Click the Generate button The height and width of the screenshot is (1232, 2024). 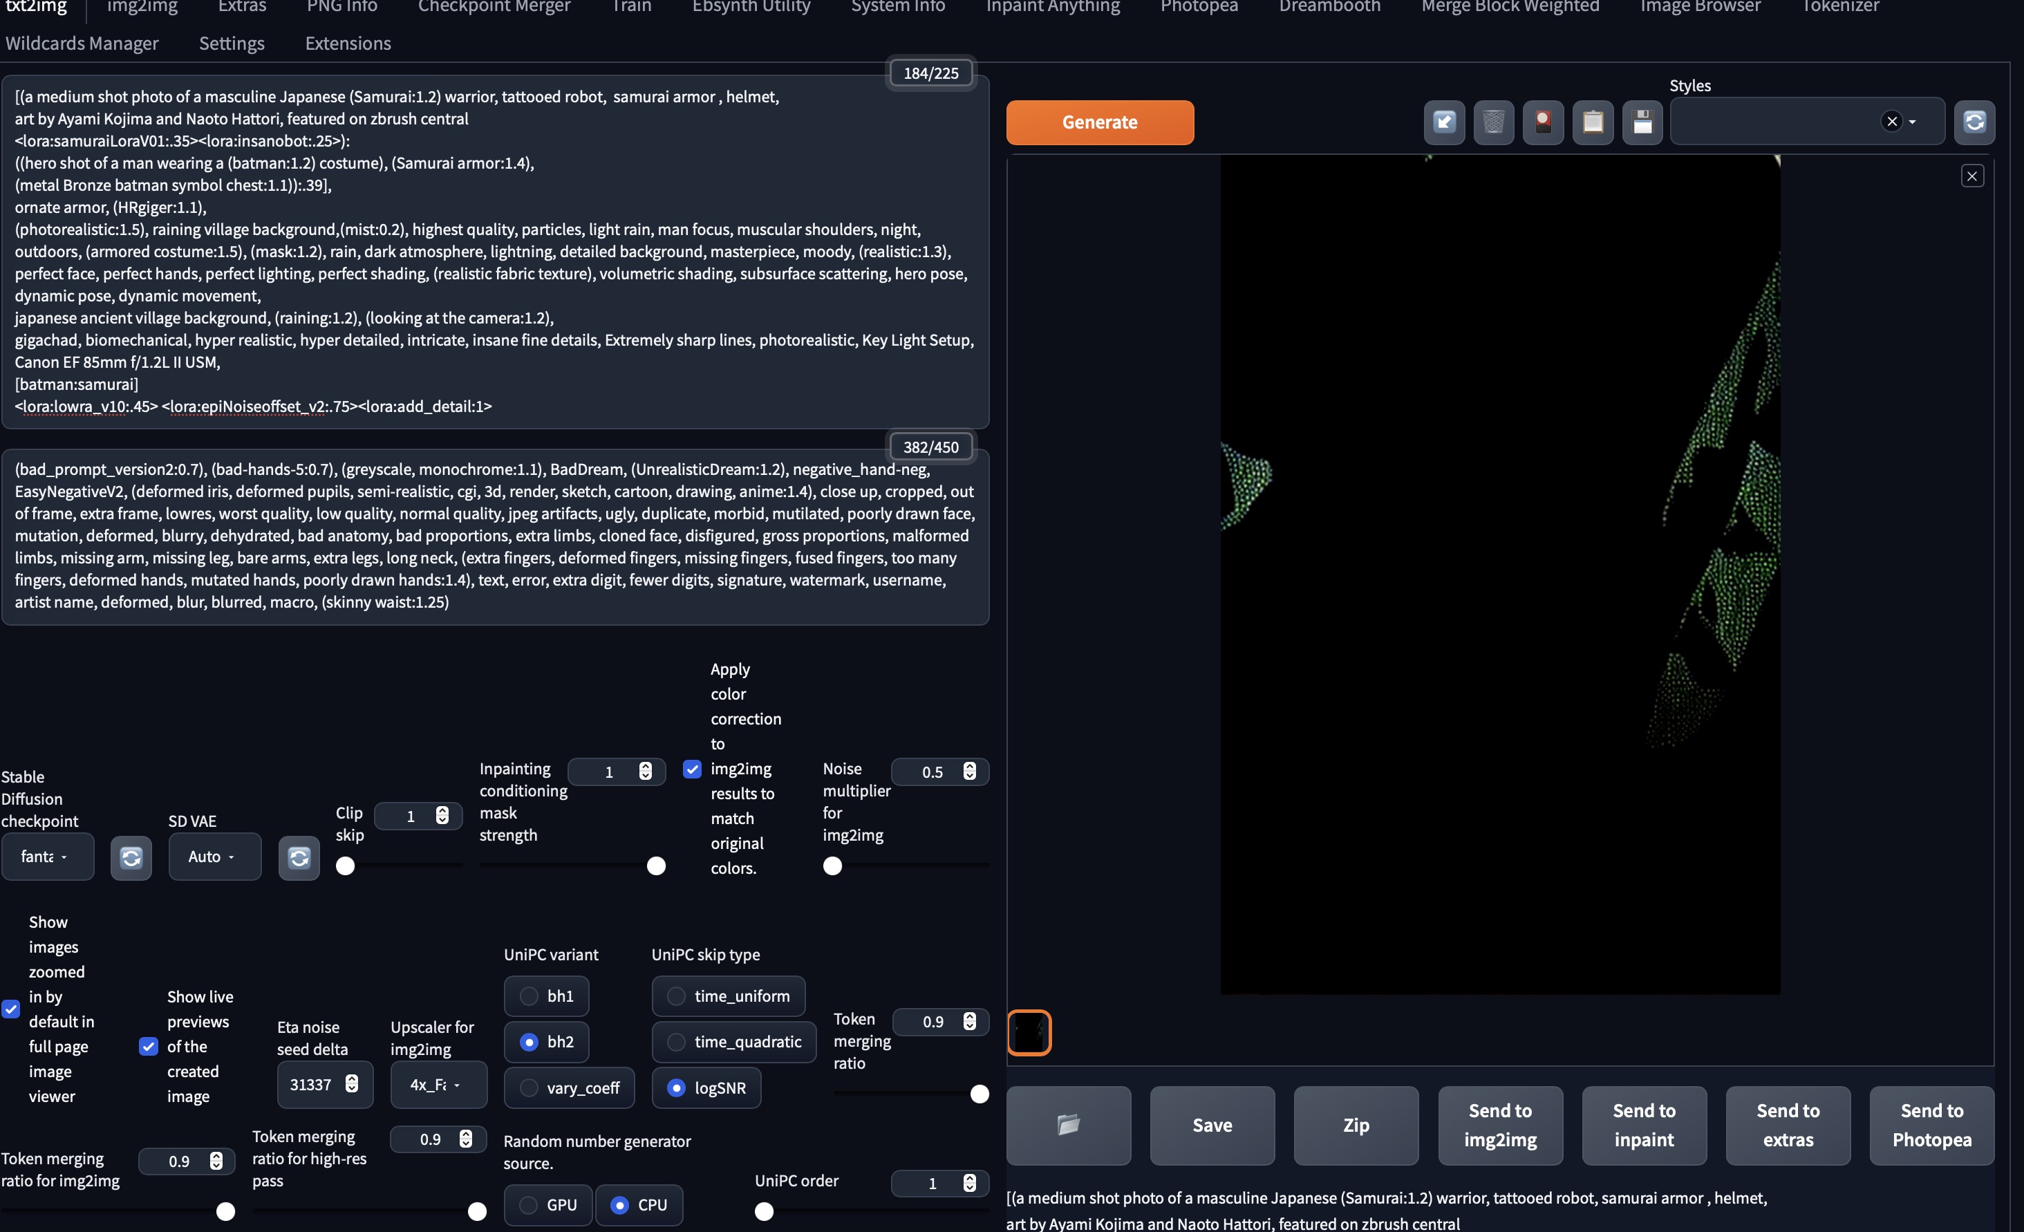click(x=1100, y=122)
